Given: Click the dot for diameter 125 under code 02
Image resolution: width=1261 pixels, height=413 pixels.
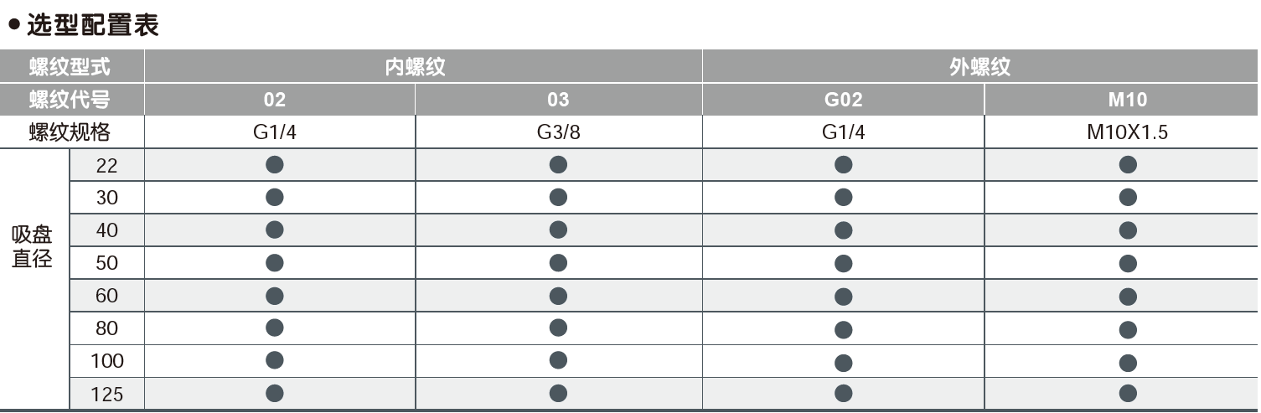Looking at the screenshot, I should [275, 393].
